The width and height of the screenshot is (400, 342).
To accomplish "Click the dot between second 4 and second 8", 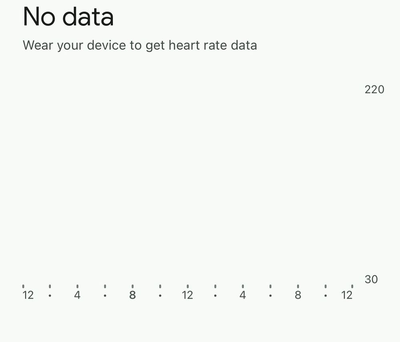I will pyautogui.click(x=270, y=296).
